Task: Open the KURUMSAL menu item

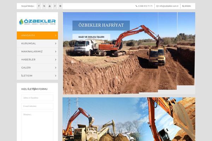Action: tap(37, 43)
